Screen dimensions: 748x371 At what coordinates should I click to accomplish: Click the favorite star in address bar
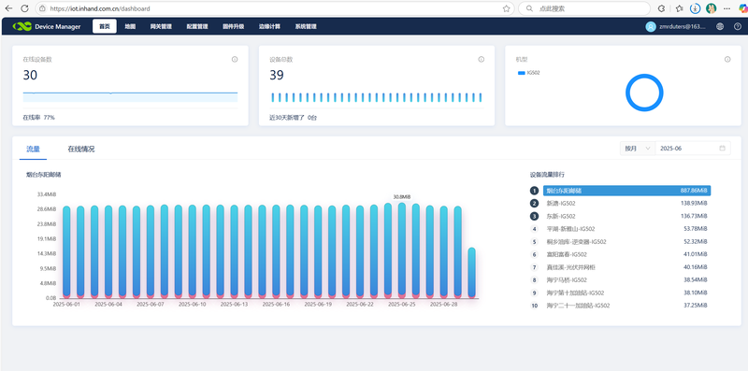click(506, 8)
